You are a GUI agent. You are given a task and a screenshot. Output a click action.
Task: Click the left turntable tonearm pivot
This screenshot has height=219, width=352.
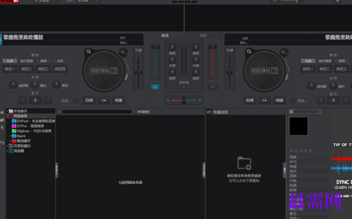pyautogui.click(x=123, y=52)
